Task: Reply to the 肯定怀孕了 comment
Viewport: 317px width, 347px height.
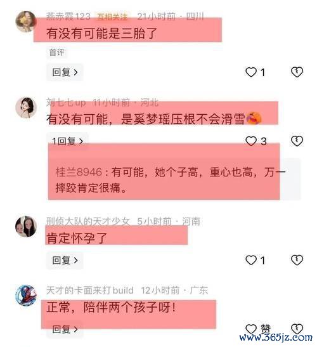Action: (x=65, y=260)
